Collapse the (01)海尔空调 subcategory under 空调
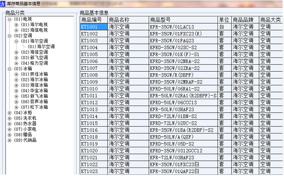This screenshot has height=176, width=284. tap(17, 41)
